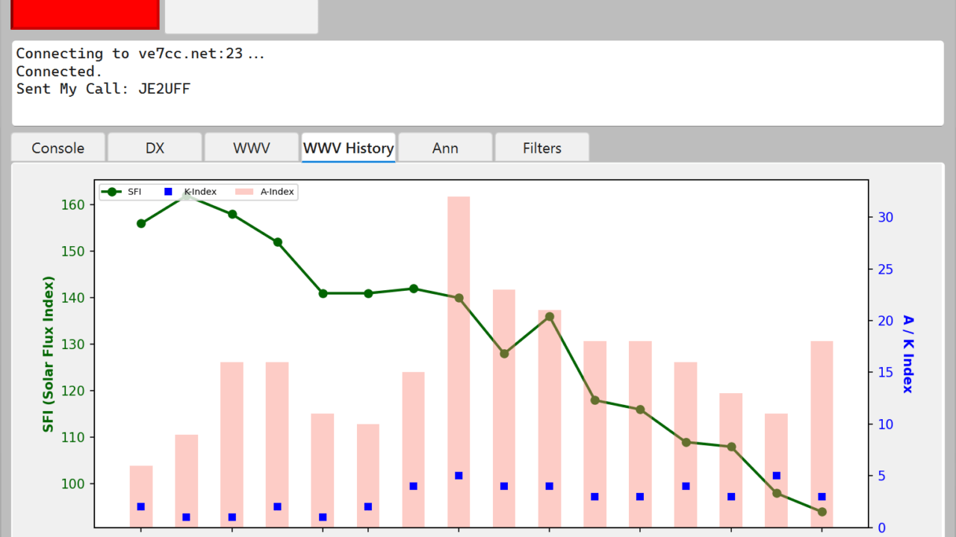Click the WWV History tab
This screenshot has height=537, width=956.
pos(348,148)
